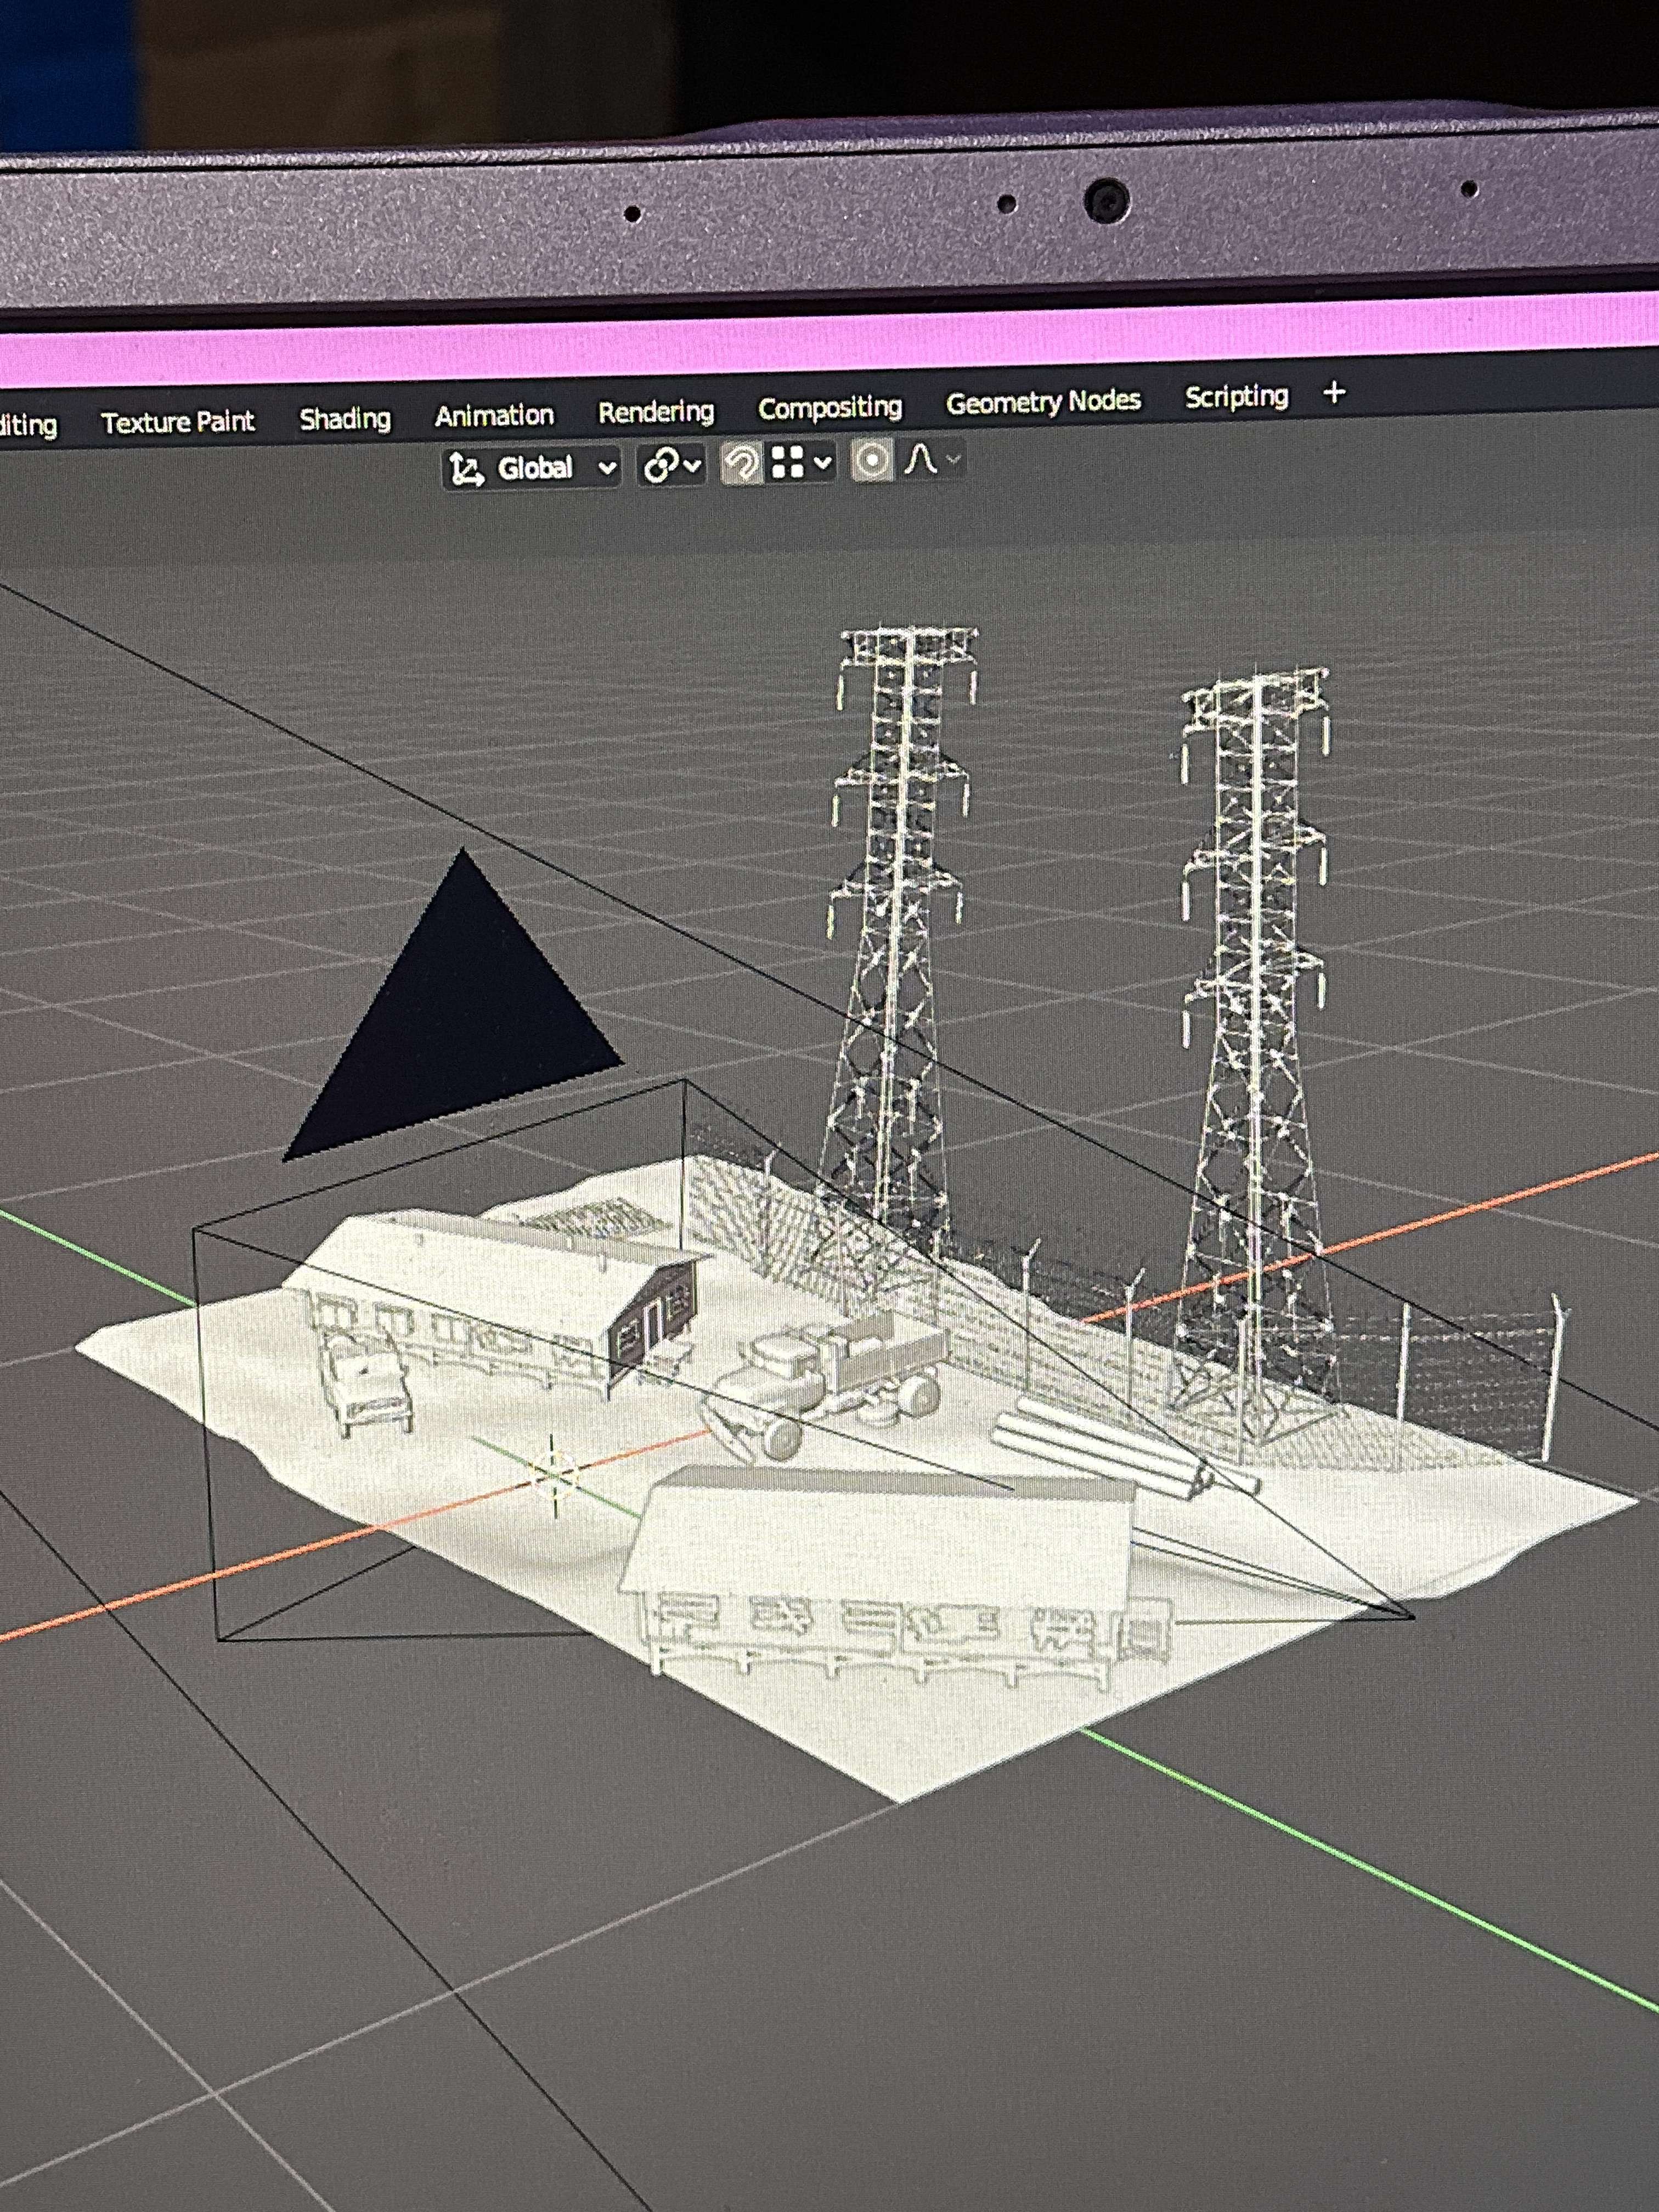Image resolution: width=1659 pixels, height=2212 pixels.
Task: Add a new workspace with plus icon
Action: coord(1334,392)
